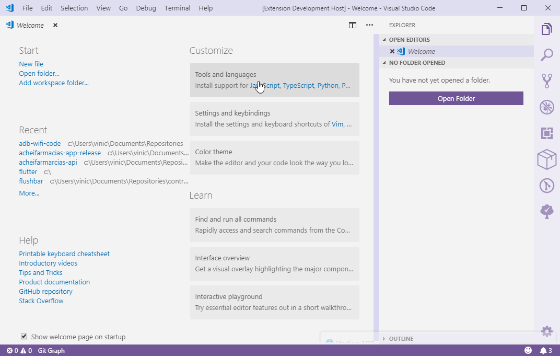Open the tree icon in activity bar
560x356 pixels.
click(x=547, y=212)
